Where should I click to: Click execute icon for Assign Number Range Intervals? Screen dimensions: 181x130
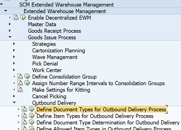[27, 83]
